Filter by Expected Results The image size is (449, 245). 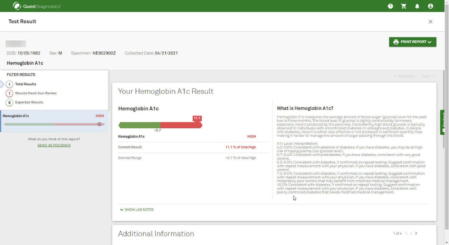click(29, 102)
